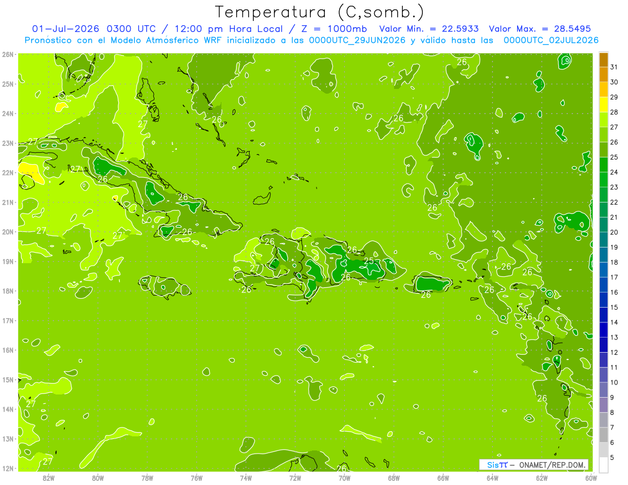Click the brown legend swatch above 31
The width and height of the screenshot is (628, 485).
(x=603, y=60)
